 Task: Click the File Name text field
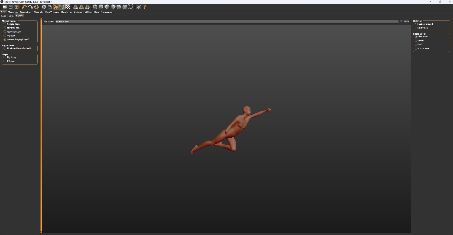click(x=226, y=22)
